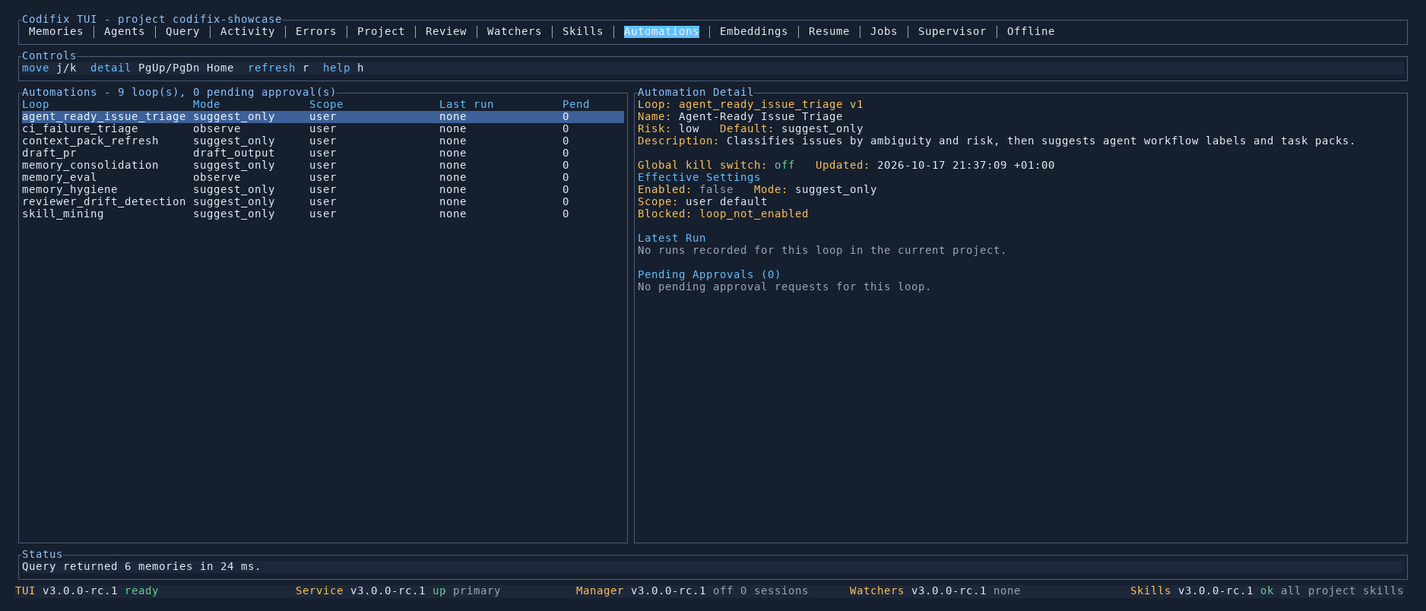Click the Pend column header
The image size is (1426, 611).
click(x=575, y=104)
